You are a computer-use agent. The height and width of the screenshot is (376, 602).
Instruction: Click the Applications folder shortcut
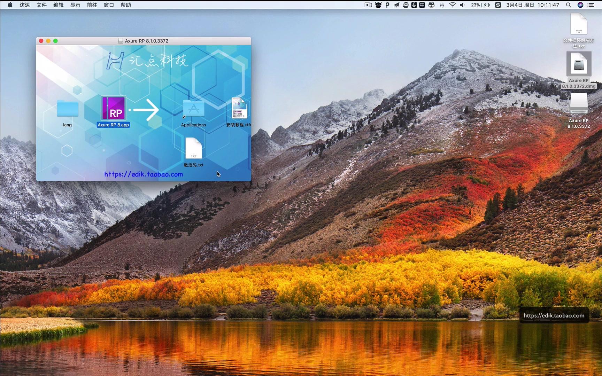click(x=193, y=109)
